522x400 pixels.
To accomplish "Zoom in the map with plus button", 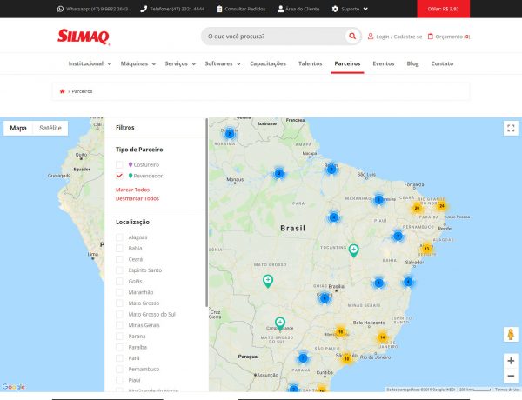I will click(x=511, y=360).
